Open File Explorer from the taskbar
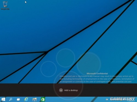This screenshot has width=137, height=102. (x=35, y=100)
